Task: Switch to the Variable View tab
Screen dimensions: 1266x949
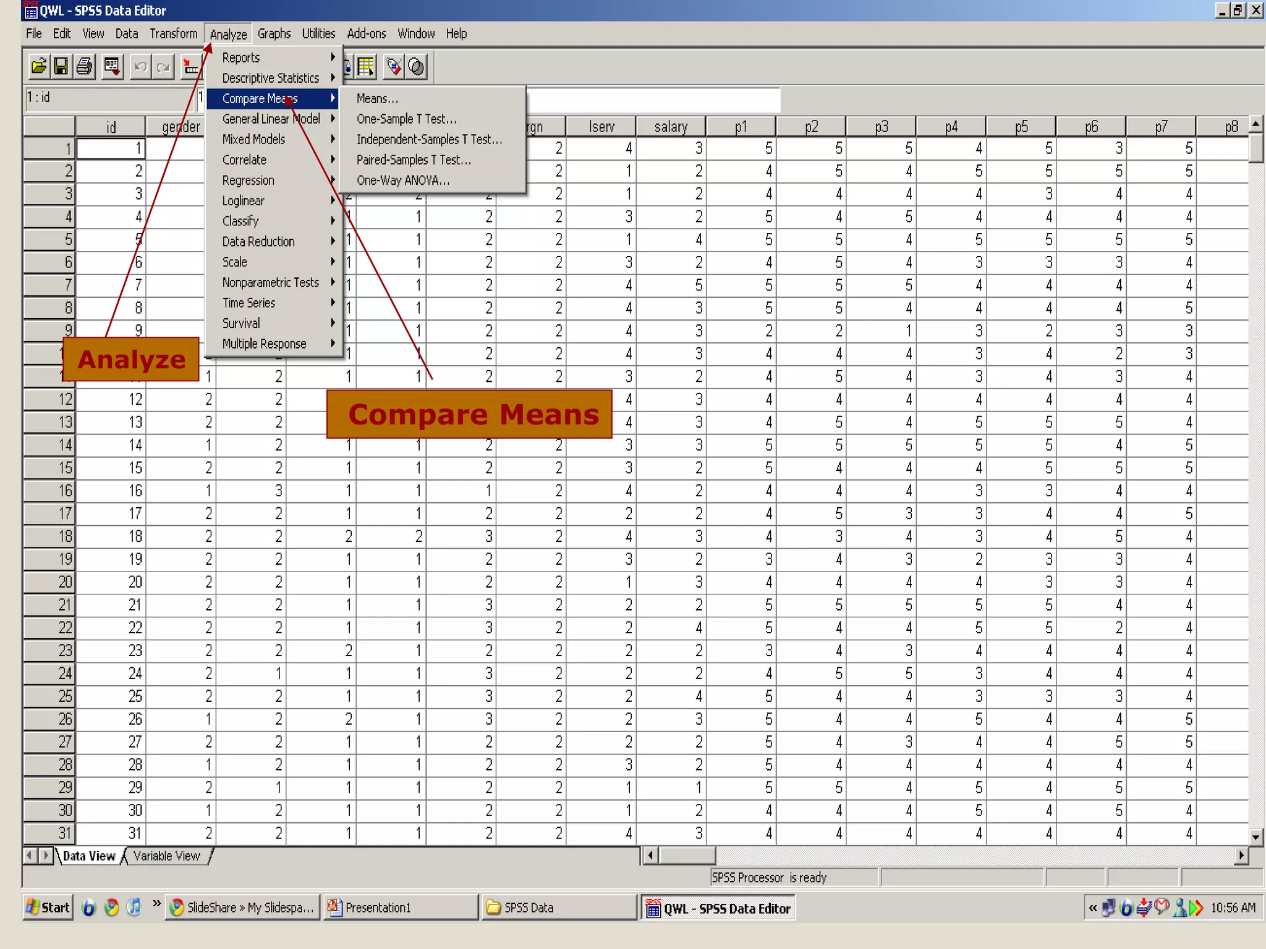Action: pos(167,856)
